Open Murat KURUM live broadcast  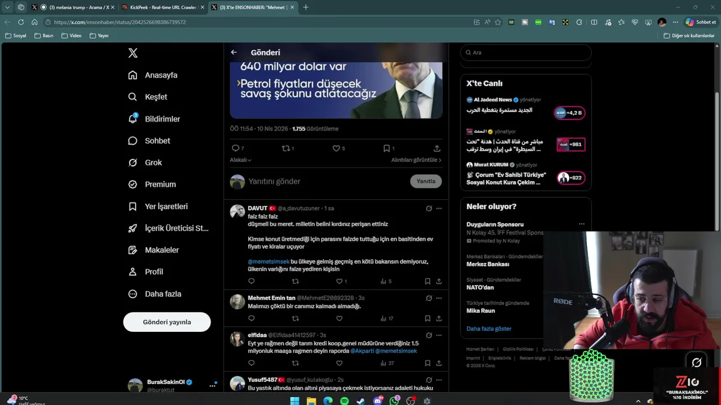pyautogui.click(x=526, y=174)
